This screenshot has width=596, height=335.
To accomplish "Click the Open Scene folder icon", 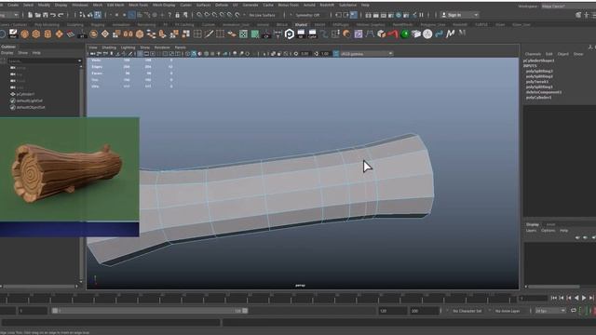I will [37, 15].
